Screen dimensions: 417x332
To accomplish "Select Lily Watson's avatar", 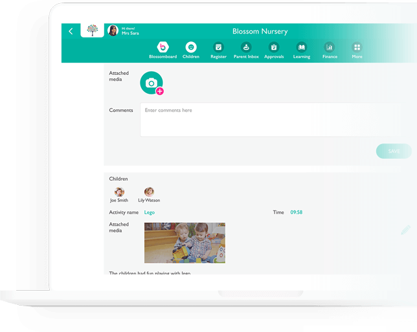I will click(x=149, y=192).
